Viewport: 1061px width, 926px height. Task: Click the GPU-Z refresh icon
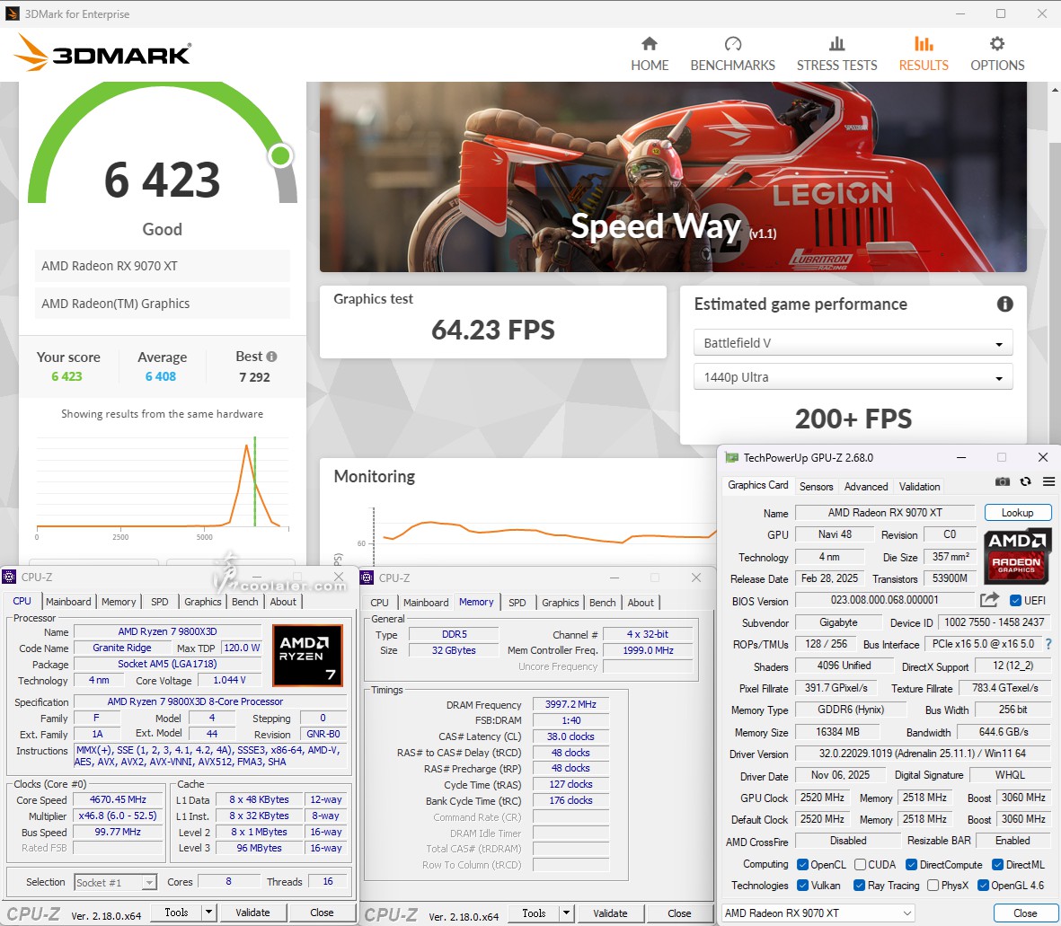[1026, 481]
